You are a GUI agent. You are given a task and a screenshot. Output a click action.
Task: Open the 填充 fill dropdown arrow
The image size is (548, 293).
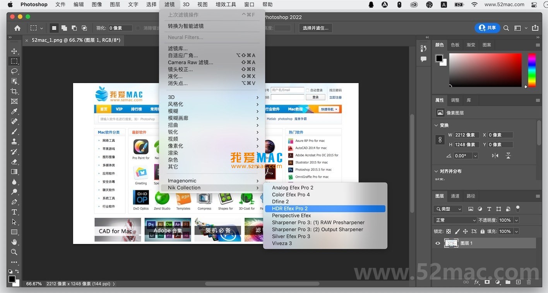coord(516,231)
